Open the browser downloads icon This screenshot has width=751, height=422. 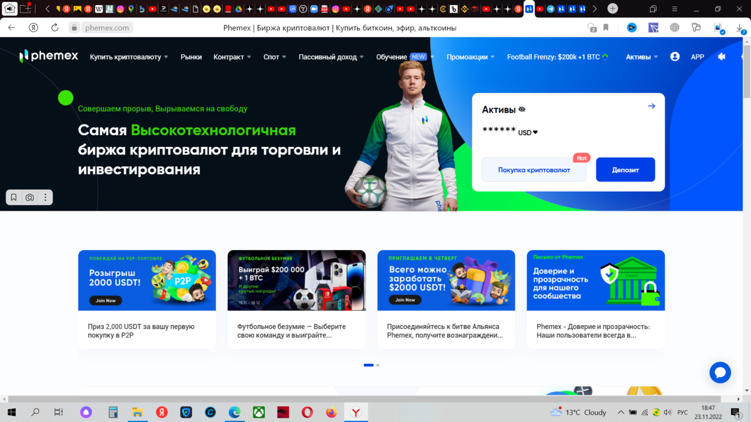(x=739, y=28)
